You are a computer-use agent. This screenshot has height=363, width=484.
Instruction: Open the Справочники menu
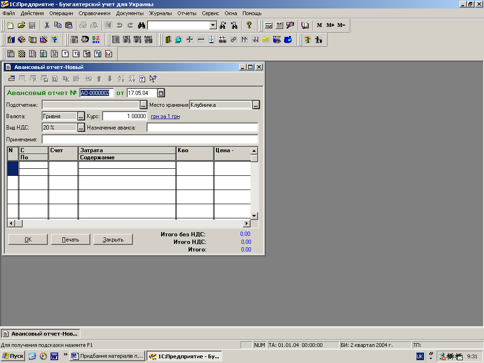coord(95,13)
